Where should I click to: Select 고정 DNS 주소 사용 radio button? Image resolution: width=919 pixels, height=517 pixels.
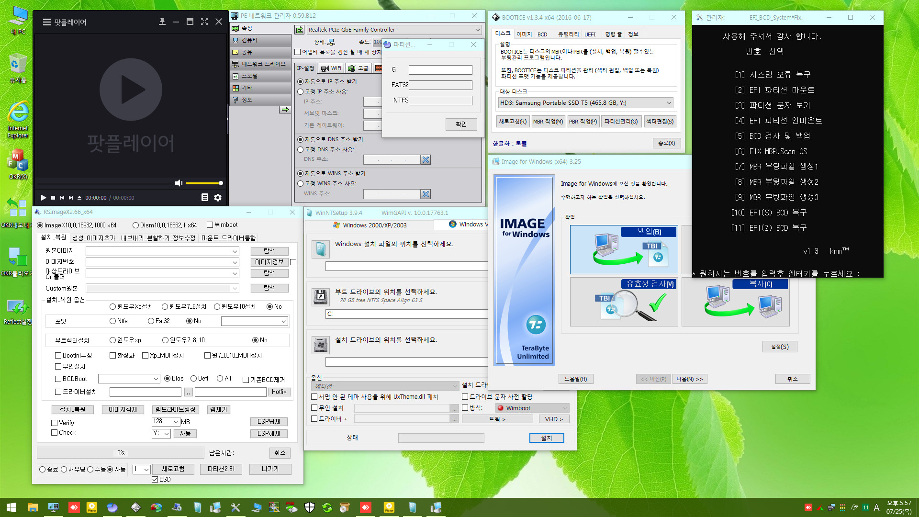(x=300, y=149)
